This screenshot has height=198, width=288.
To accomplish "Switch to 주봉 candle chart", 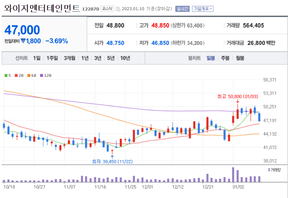I will coord(225,58).
